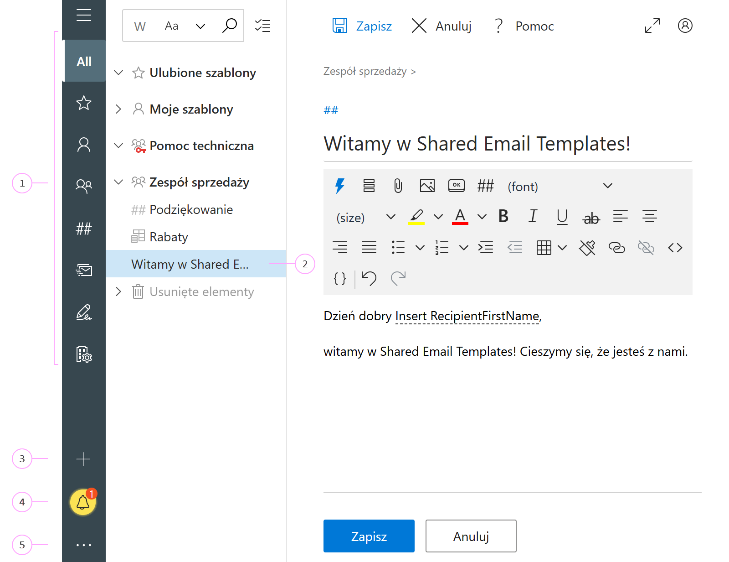
Task: Open the hamburger menu at top left
Action: pos(83,15)
